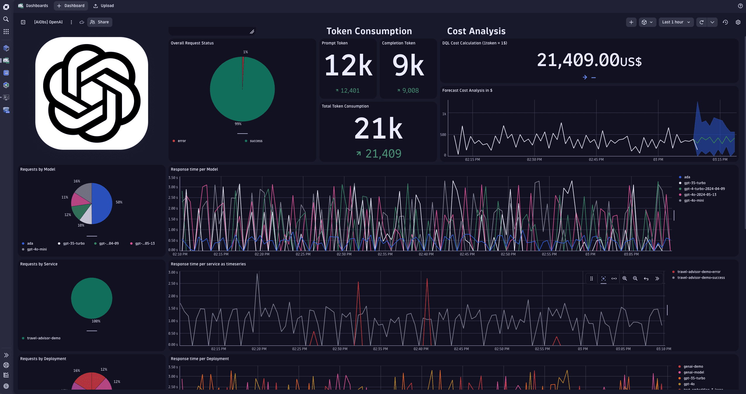Open the user avatar G
This screenshot has height=394, width=746.
[x=6, y=386]
